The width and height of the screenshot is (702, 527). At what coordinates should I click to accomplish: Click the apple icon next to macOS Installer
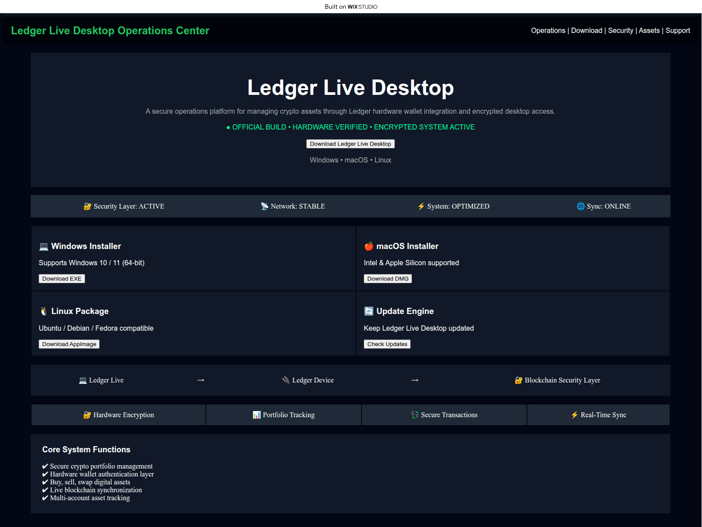[x=369, y=246]
